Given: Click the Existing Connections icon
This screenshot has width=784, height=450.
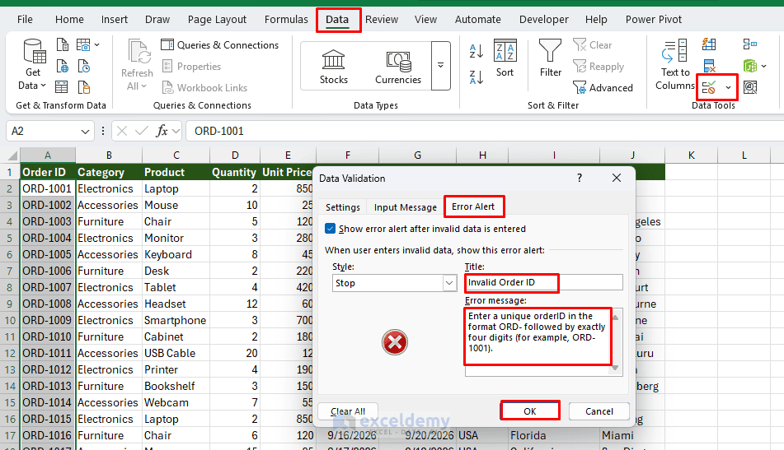Looking at the screenshot, I should pyautogui.click(x=84, y=87).
